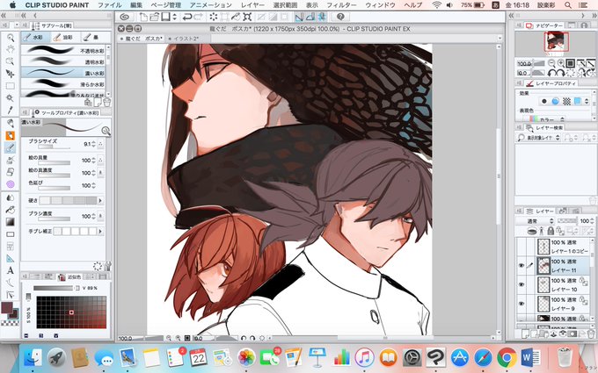Zoom in using Navigator panel magnifier

pos(561,63)
